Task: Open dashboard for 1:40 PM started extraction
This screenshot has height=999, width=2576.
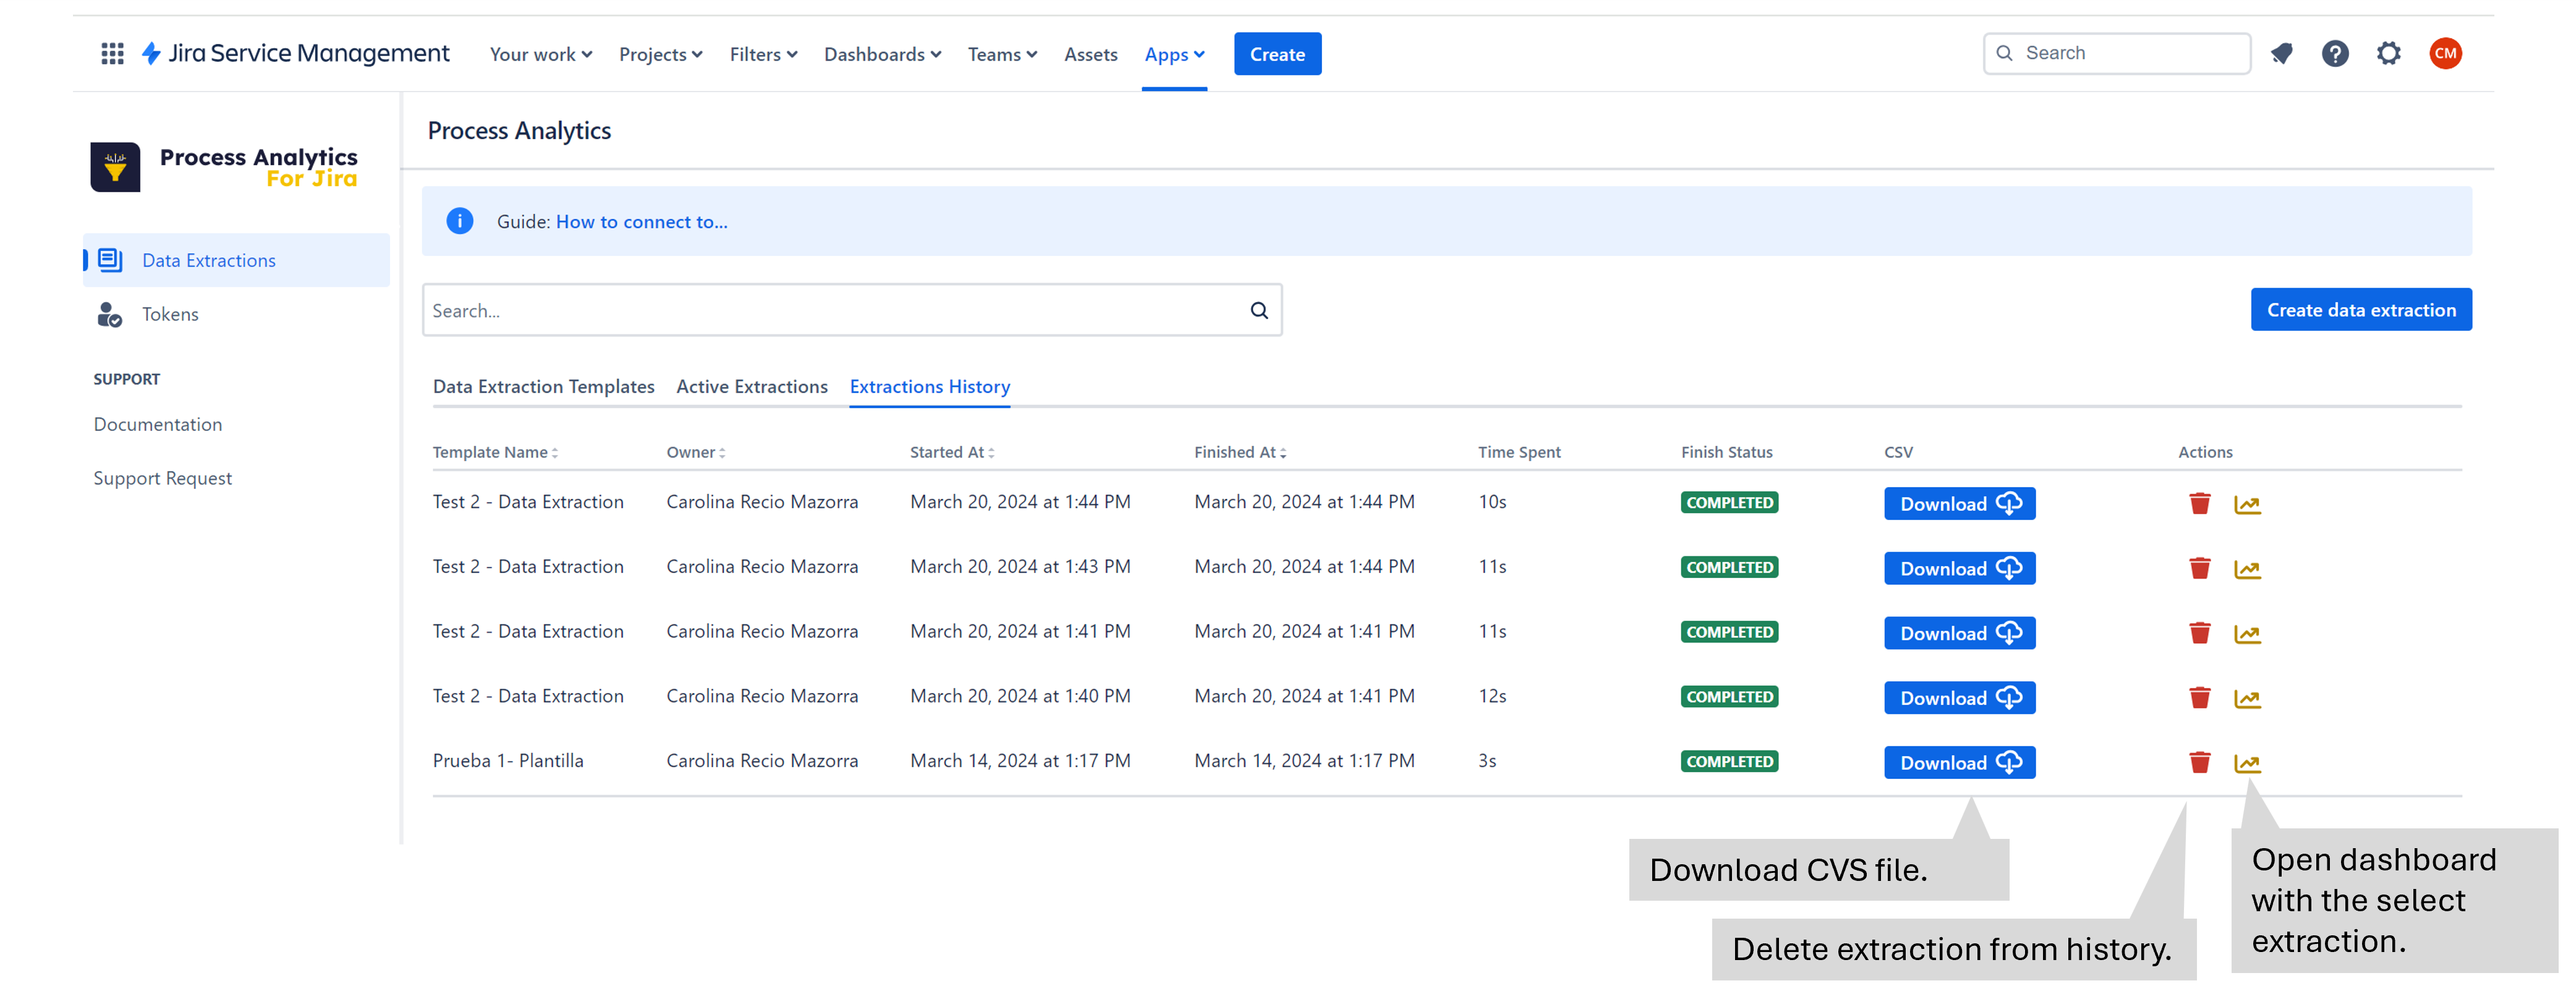Action: (2247, 699)
